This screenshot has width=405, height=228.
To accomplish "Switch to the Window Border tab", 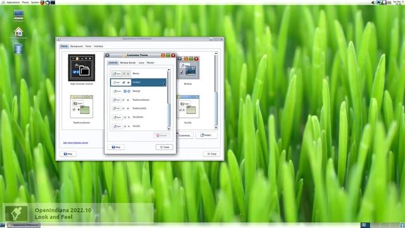I will [x=128, y=63].
